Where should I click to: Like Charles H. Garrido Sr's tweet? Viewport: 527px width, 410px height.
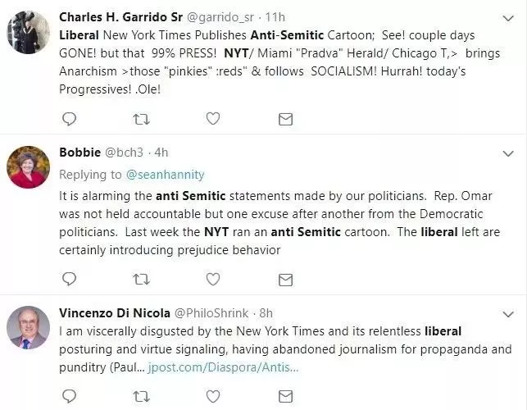point(213,118)
